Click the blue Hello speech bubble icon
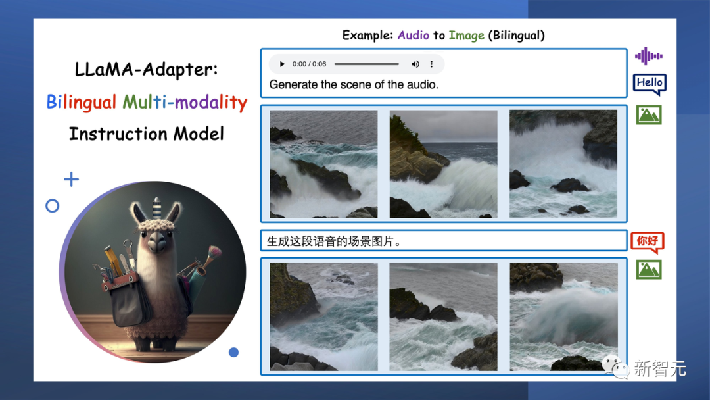 (649, 83)
